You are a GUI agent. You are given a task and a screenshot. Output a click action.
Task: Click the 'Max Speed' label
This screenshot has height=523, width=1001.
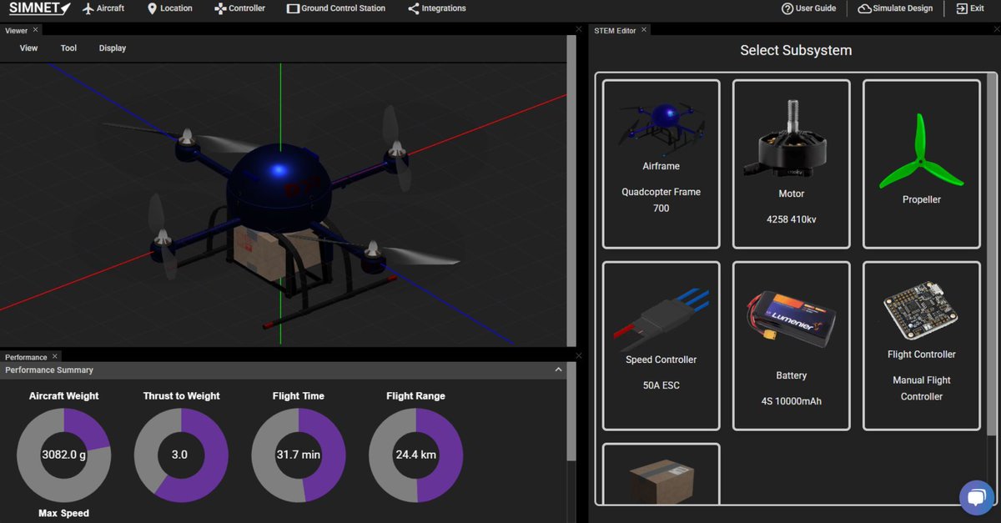(64, 513)
